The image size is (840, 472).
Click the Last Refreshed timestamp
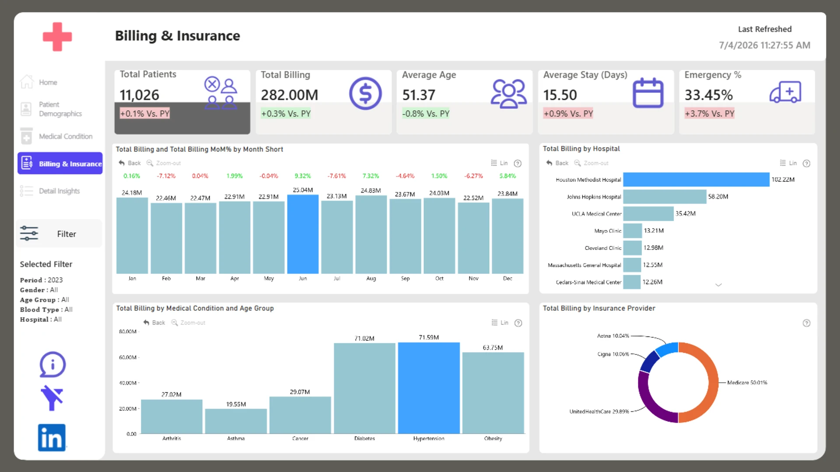[765, 45]
